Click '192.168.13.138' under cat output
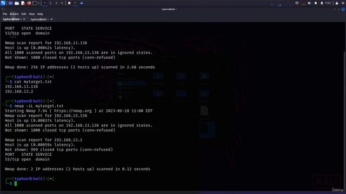 (22, 86)
